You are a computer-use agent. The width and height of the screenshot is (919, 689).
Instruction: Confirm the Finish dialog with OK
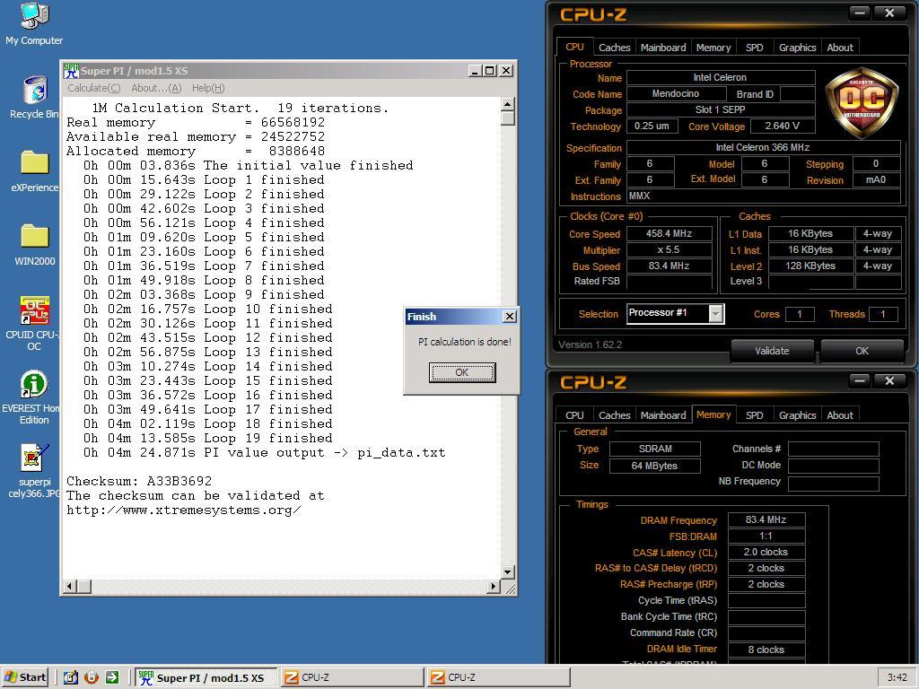click(x=462, y=372)
